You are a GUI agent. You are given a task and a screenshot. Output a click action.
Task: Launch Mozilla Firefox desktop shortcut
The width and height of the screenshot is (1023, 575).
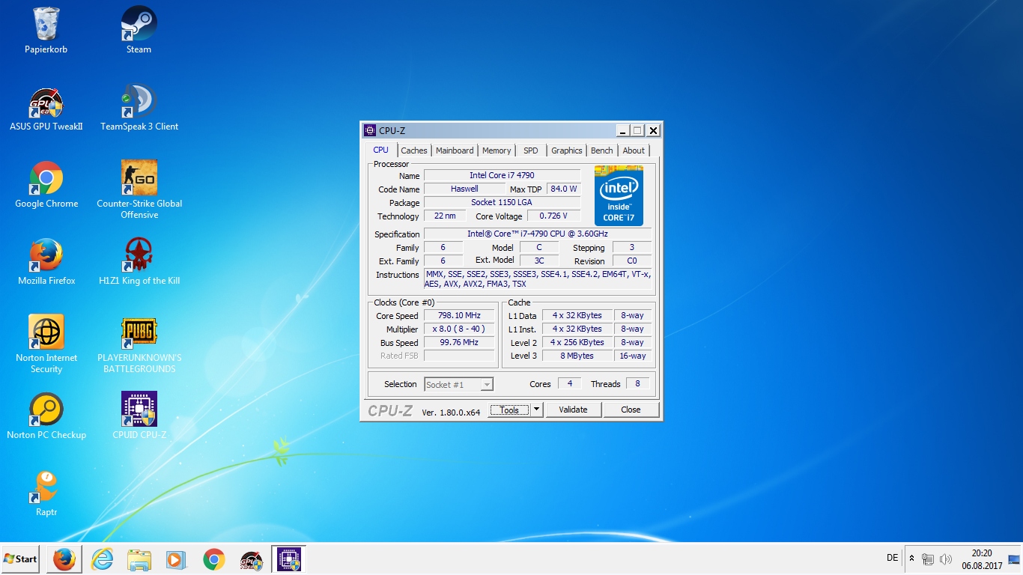[46, 262]
